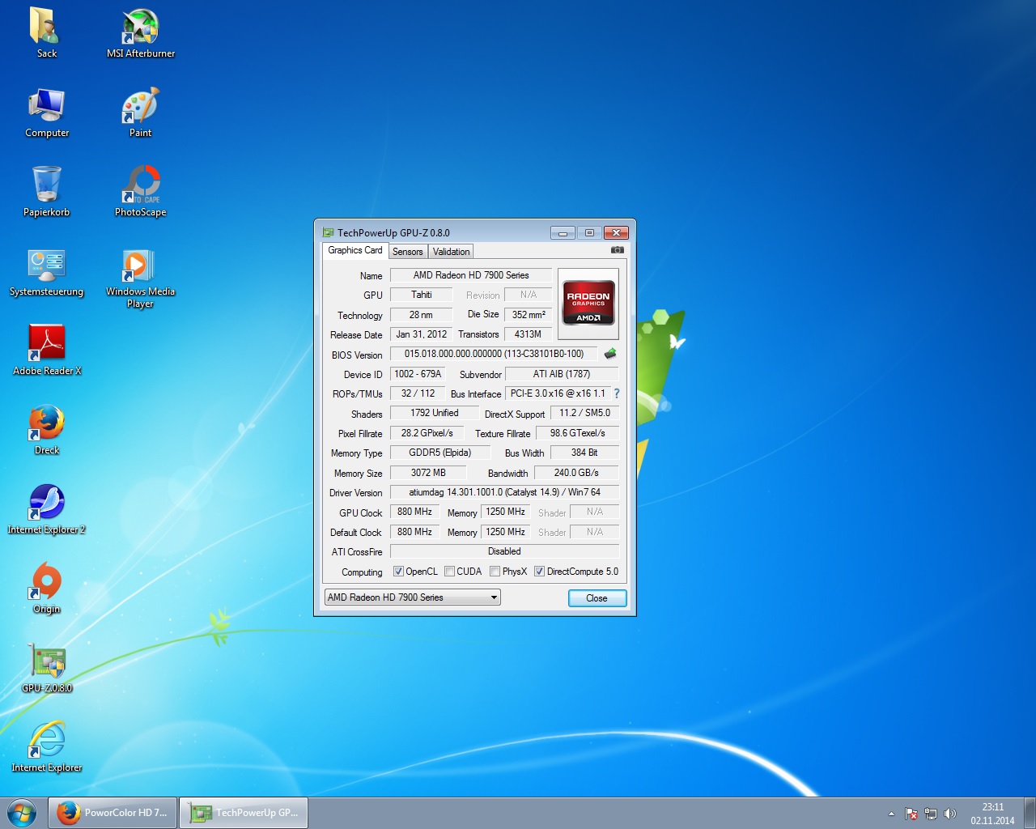
Task: Open the Papierkorb recycle bin
Action: click(x=46, y=191)
